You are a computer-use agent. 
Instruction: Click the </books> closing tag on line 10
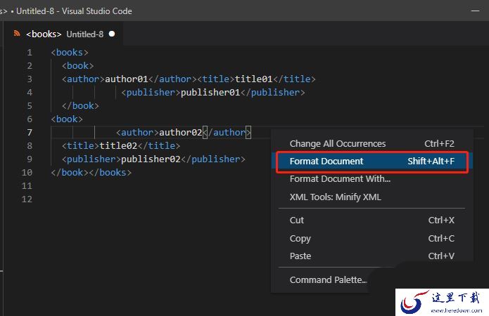click(x=110, y=173)
